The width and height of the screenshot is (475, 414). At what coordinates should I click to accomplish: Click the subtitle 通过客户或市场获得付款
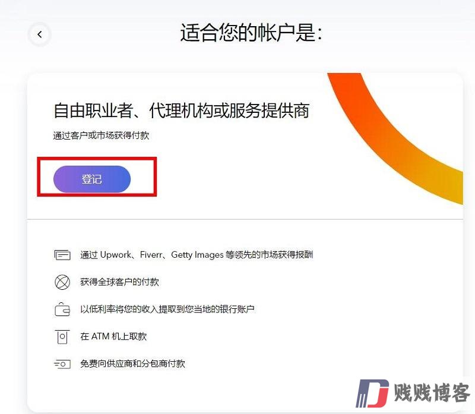pos(101,135)
